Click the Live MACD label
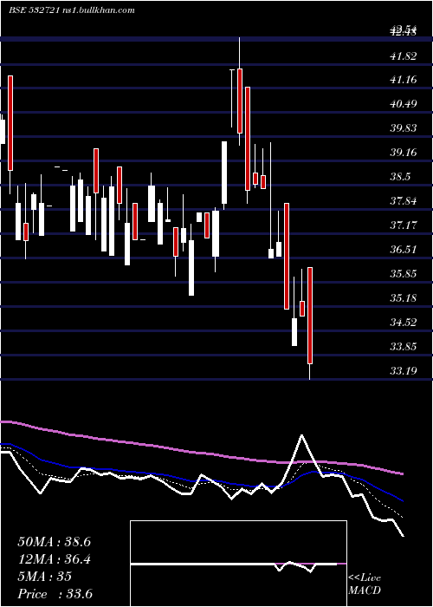 pos(365,584)
